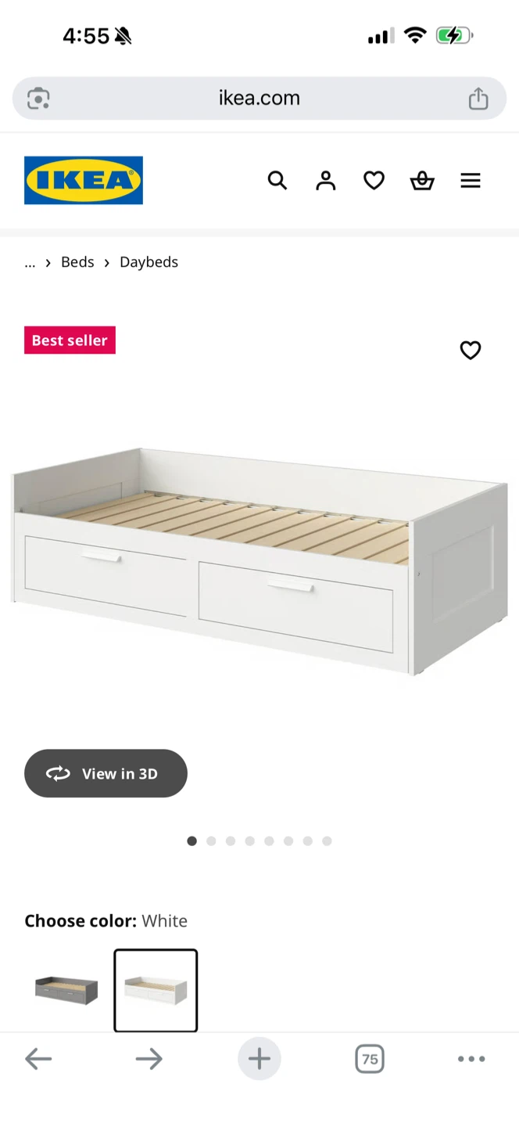
Task: Click View in 3D button
Action: [x=106, y=773]
